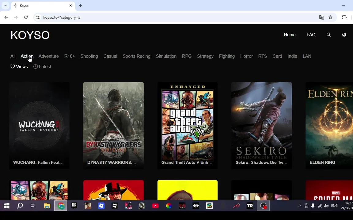This screenshot has width=353, height=220.
Task: Click the KOYSO logo
Action: [30, 35]
